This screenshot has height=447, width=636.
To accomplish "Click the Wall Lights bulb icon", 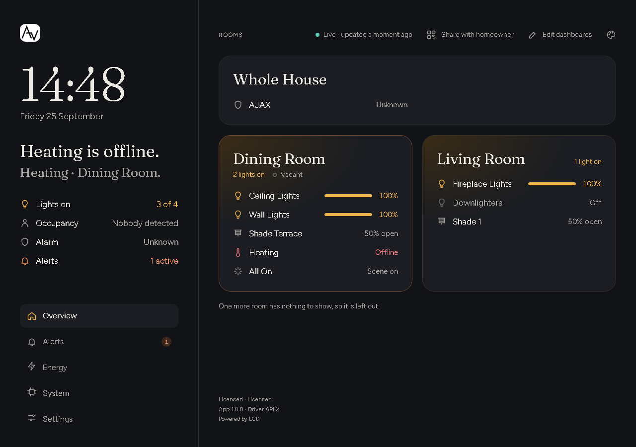I will tap(238, 215).
